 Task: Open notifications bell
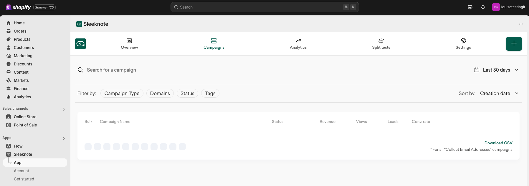point(483,7)
